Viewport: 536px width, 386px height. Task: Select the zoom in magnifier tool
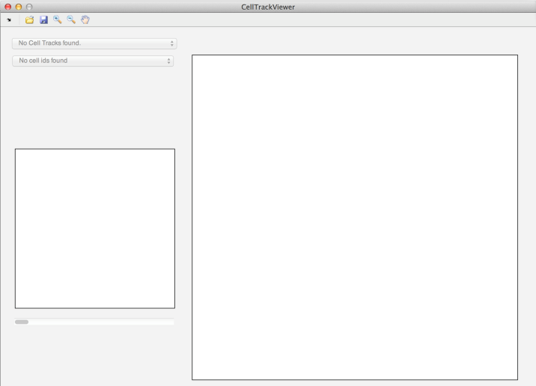click(58, 19)
